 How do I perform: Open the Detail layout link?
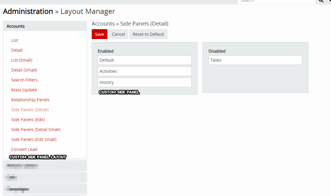[17, 50]
